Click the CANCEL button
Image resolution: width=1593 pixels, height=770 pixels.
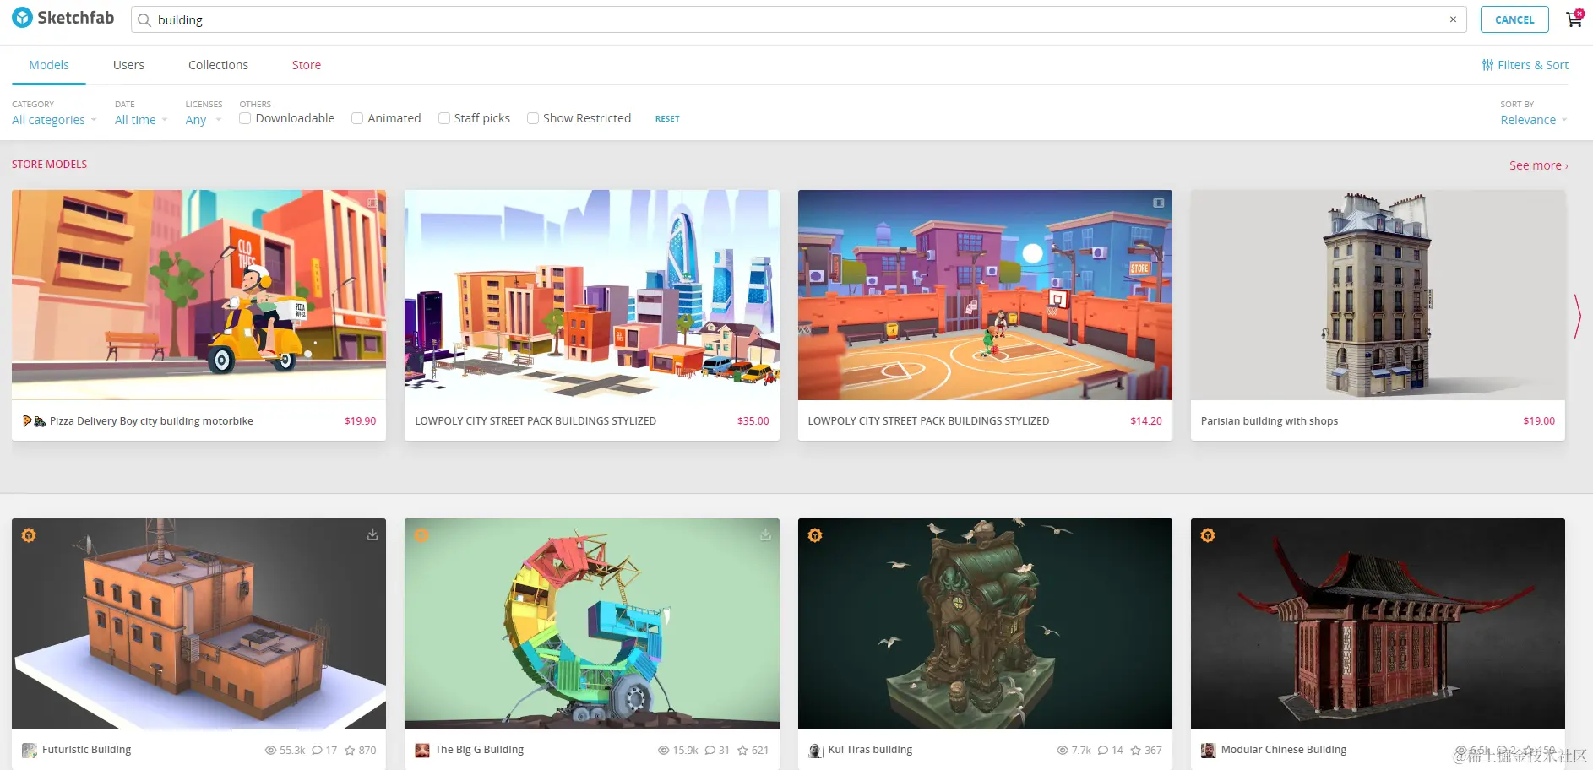click(x=1514, y=19)
